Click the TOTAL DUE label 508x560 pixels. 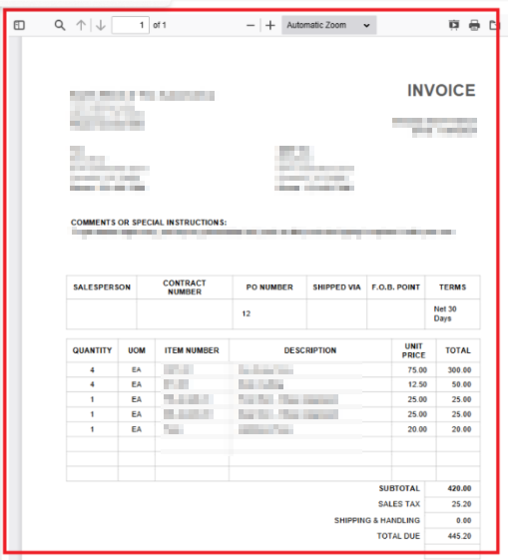pos(398,536)
